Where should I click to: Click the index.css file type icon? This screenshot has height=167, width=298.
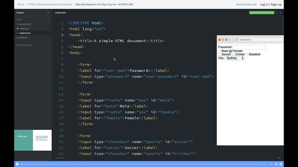click(18, 29)
